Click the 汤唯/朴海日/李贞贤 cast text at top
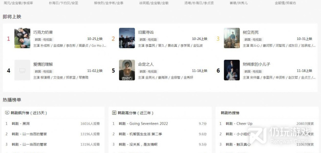 pos(199,3)
